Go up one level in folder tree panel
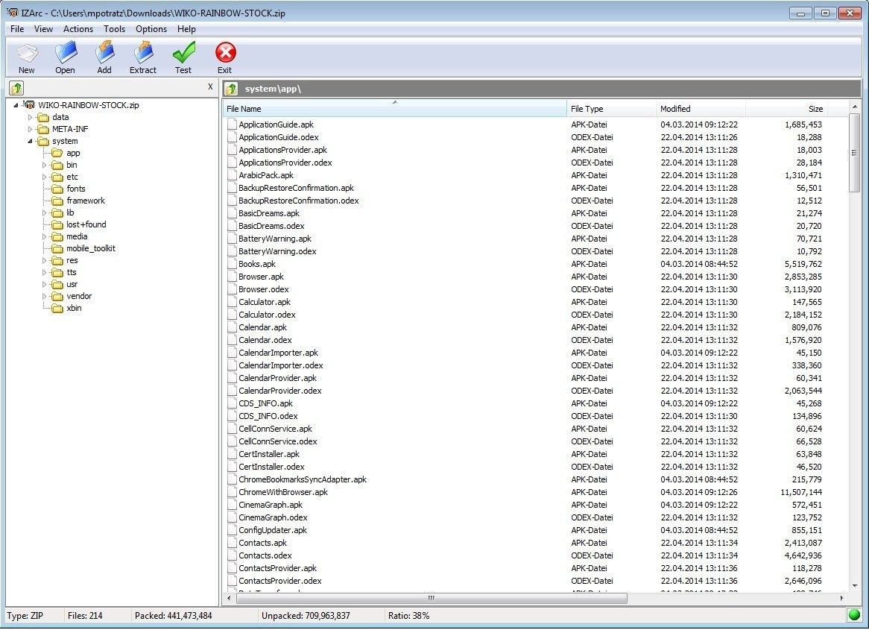The image size is (869, 630). click(x=16, y=88)
